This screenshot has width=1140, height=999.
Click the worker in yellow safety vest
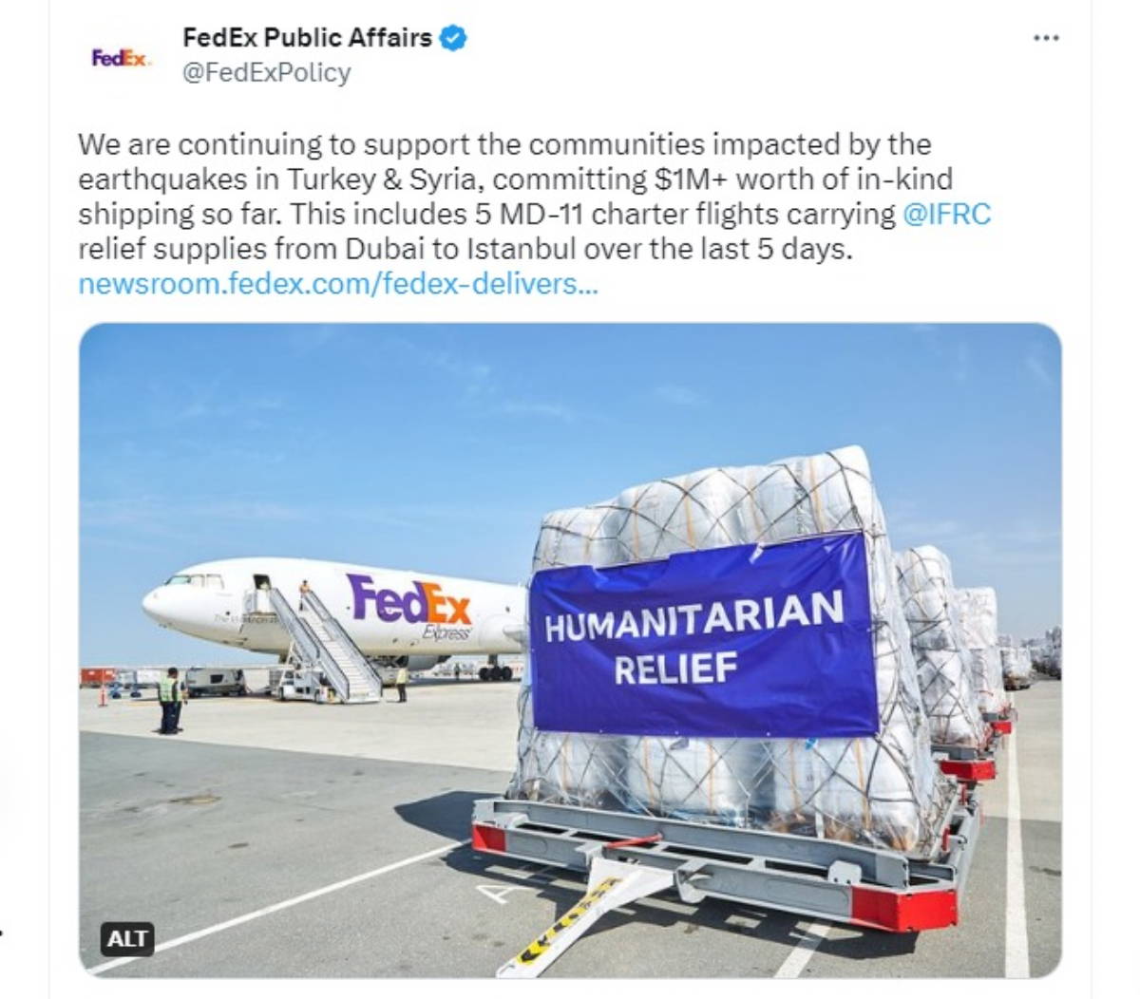(x=170, y=701)
